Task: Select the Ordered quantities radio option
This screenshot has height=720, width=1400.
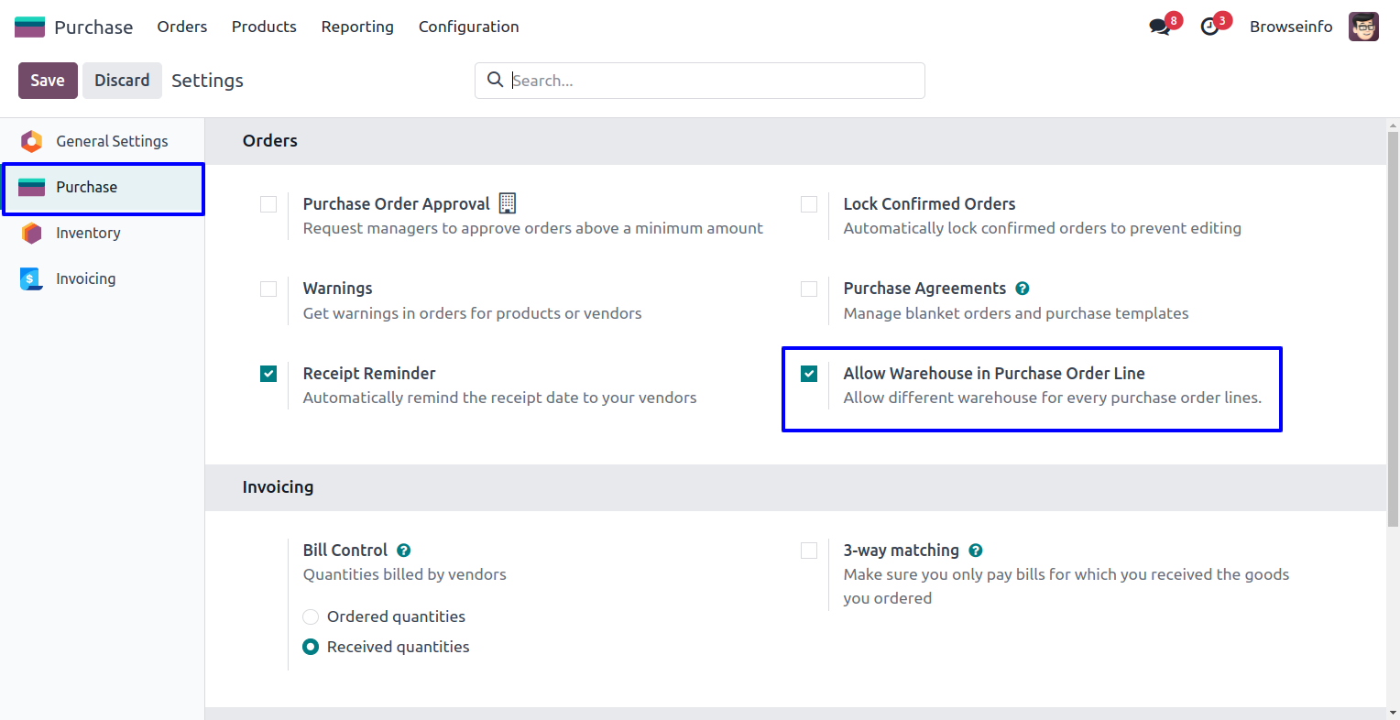Action: tap(311, 616)
